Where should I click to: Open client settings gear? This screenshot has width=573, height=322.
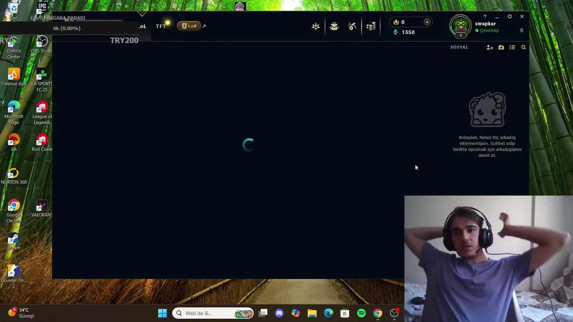pos(509,17)
